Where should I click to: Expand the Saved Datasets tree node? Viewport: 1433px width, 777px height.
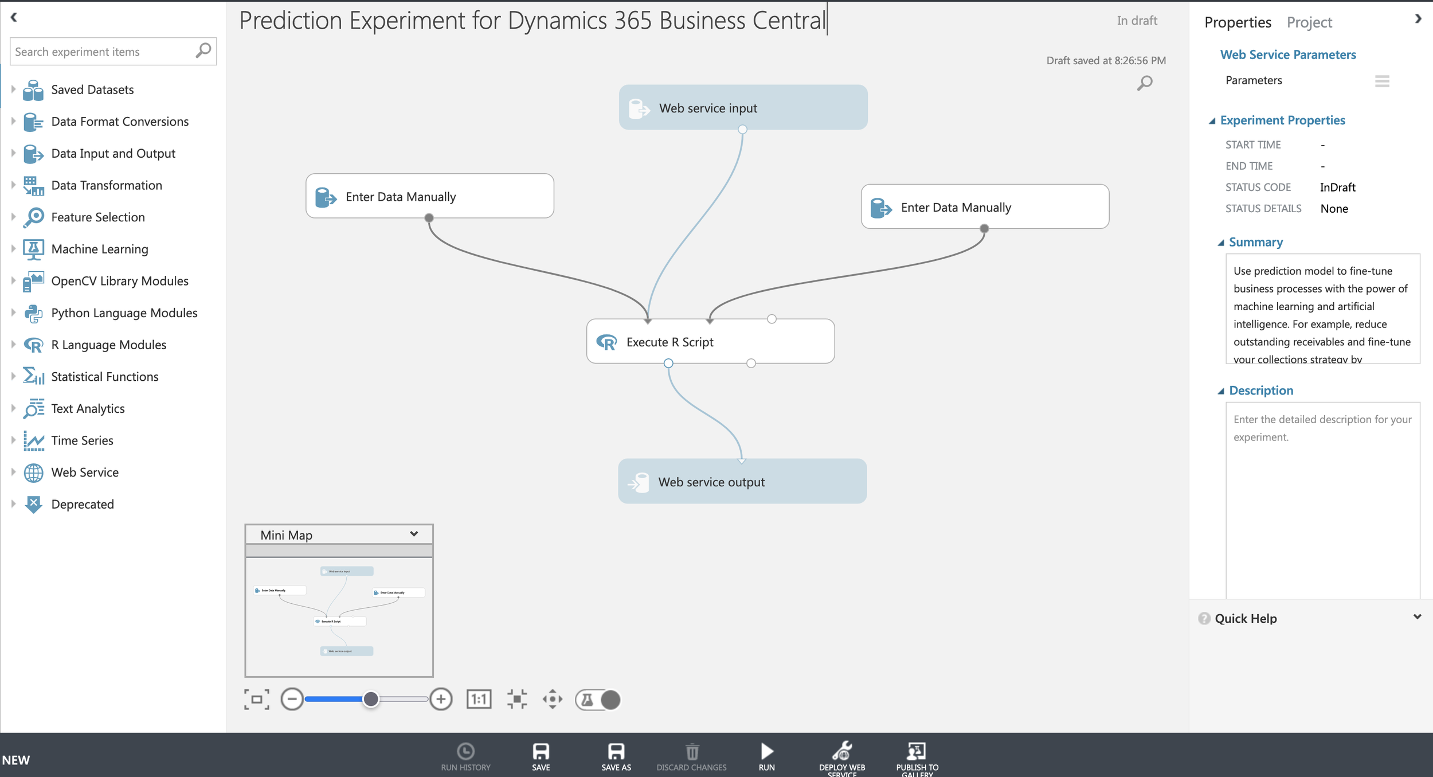[13, 89]
